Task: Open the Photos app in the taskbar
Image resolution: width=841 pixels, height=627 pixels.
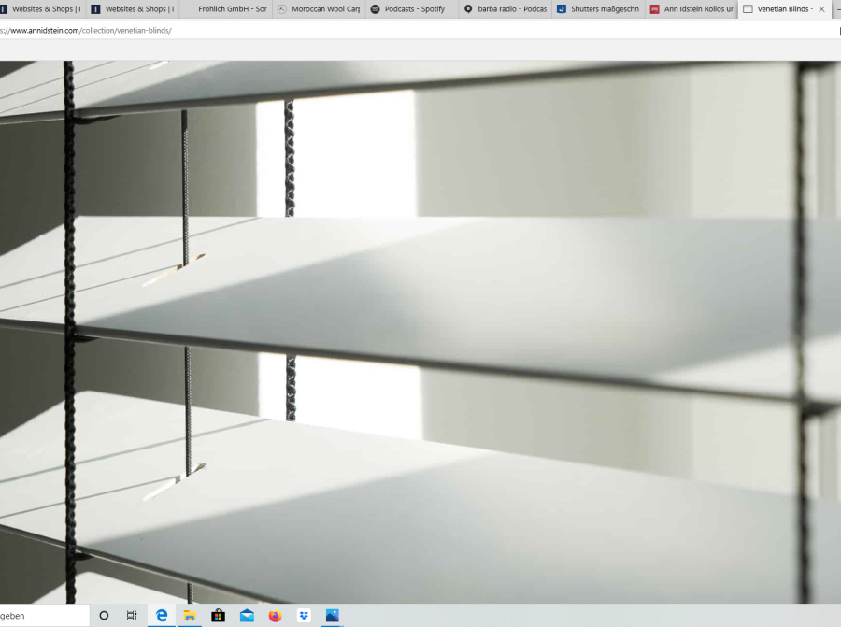Action: tap(332, 616)
